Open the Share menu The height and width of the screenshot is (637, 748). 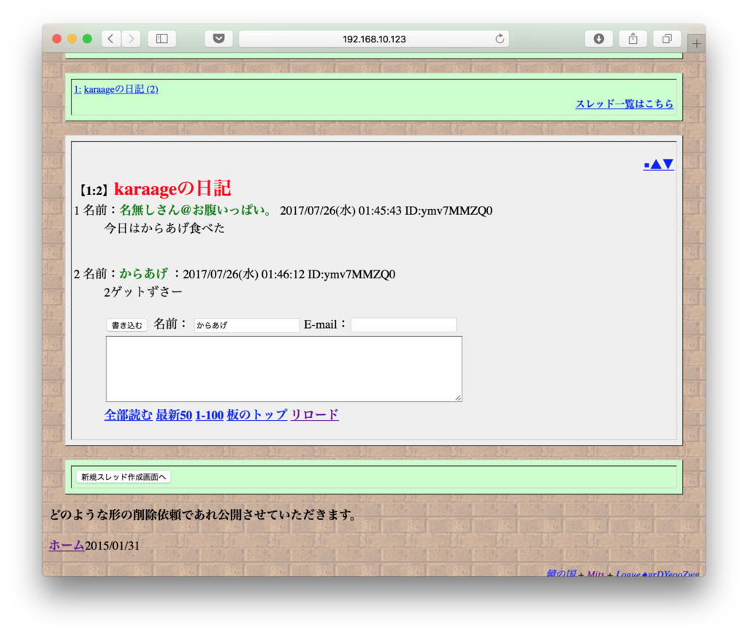point(633,38)
